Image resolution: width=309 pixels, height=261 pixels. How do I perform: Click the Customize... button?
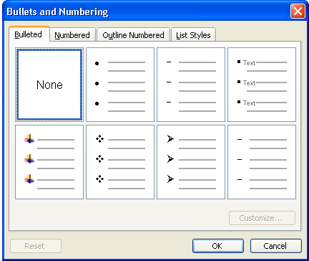(262, 218)
